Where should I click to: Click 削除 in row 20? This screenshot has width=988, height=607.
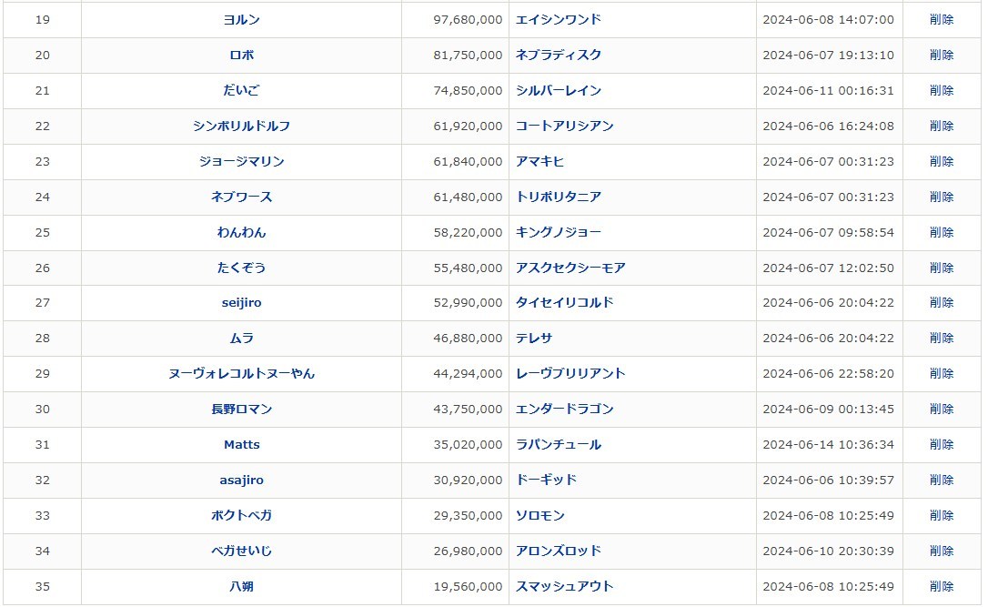[942, 55]
